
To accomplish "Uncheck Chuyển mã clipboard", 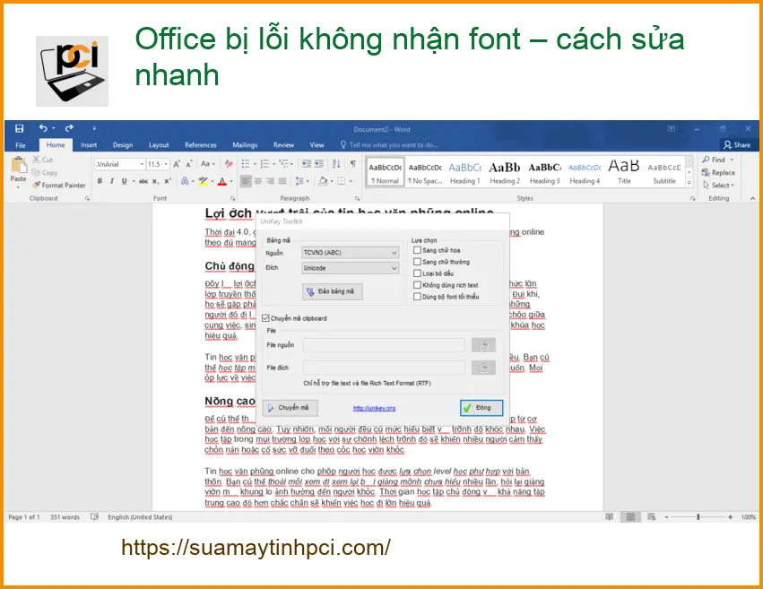I will [265, 318].
